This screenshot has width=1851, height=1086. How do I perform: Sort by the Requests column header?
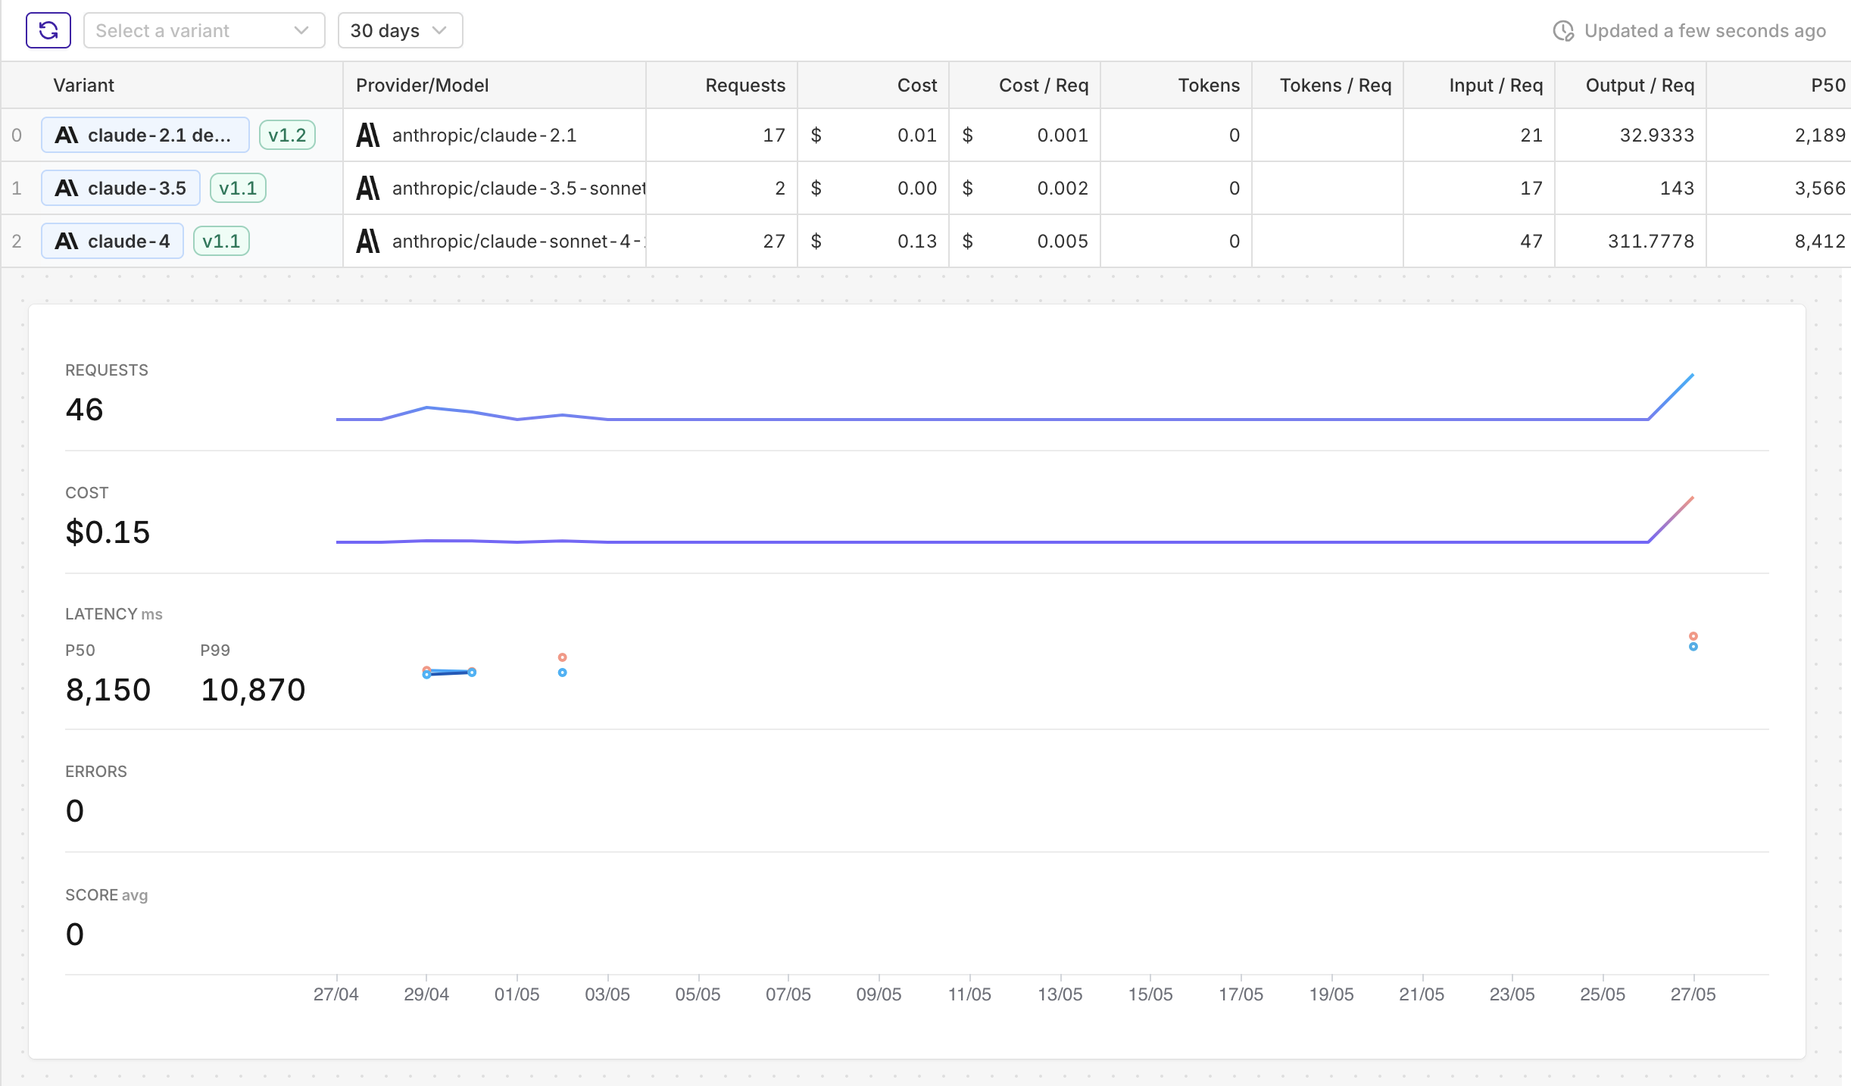click(x=744, y=85)
